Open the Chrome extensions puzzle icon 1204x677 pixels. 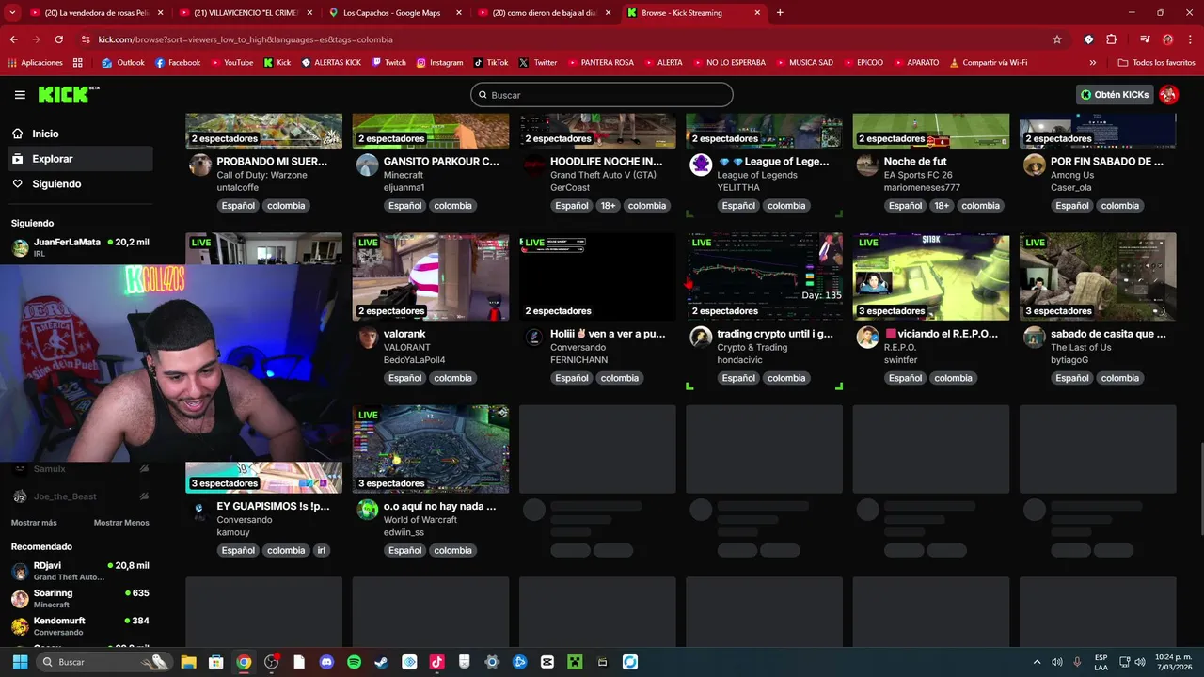coord(1111,39)
